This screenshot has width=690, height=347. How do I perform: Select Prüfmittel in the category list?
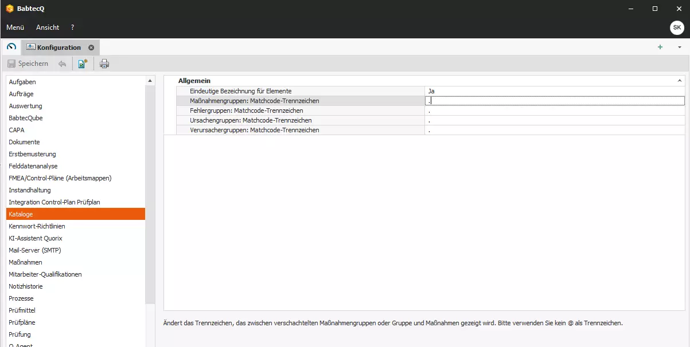[x=76, y=310]
